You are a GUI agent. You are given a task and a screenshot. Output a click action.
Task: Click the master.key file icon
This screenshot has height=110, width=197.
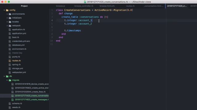click(10, 53)
